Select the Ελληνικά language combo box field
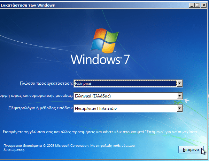Viewport: 209px width, 161px height. [128, 84]
